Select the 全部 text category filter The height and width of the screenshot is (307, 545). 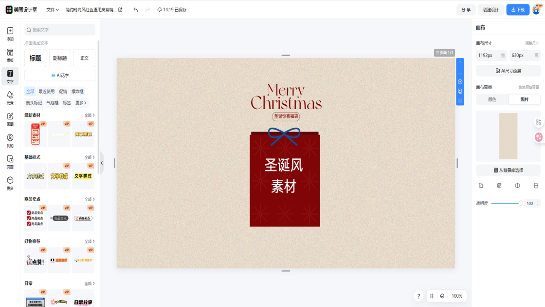point(30,91)
